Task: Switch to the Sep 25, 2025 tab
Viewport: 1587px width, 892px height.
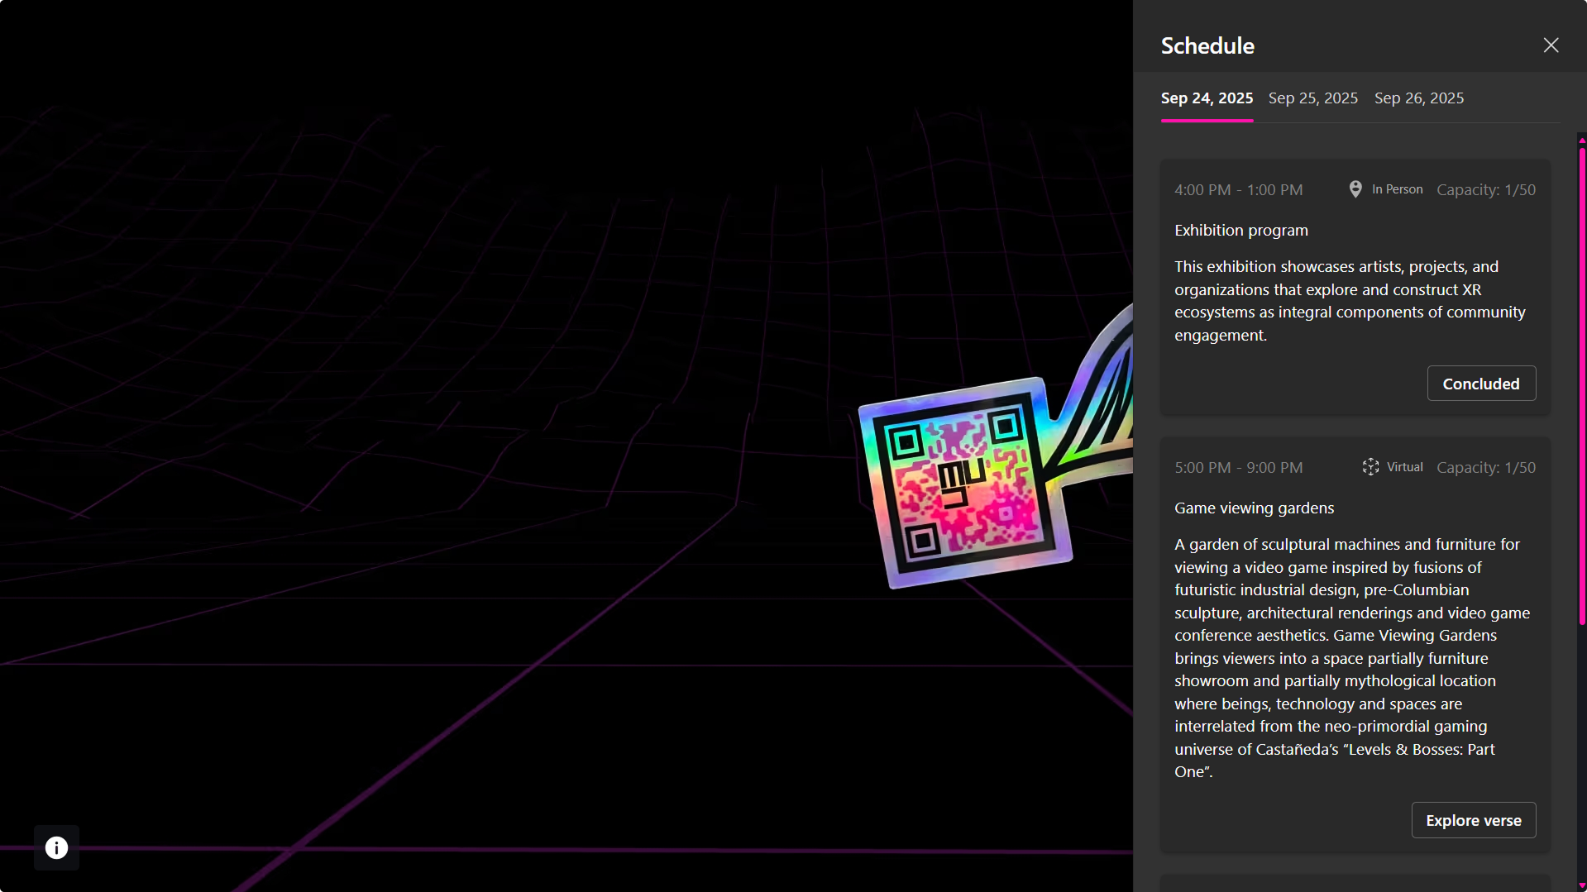Action: pos(1312,98)
